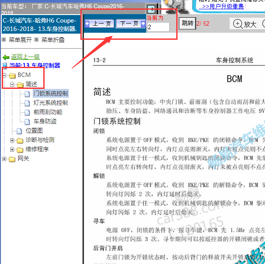Click the BCM tree item label
This screenshot has height=264, width=265.
pos(24,75)
